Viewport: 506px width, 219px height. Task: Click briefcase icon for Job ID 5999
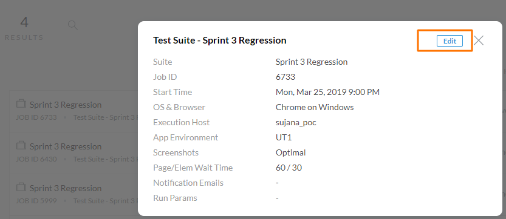click(x=21, y=187)
